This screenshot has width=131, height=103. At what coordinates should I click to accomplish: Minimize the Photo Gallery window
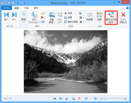coord(114,3)
